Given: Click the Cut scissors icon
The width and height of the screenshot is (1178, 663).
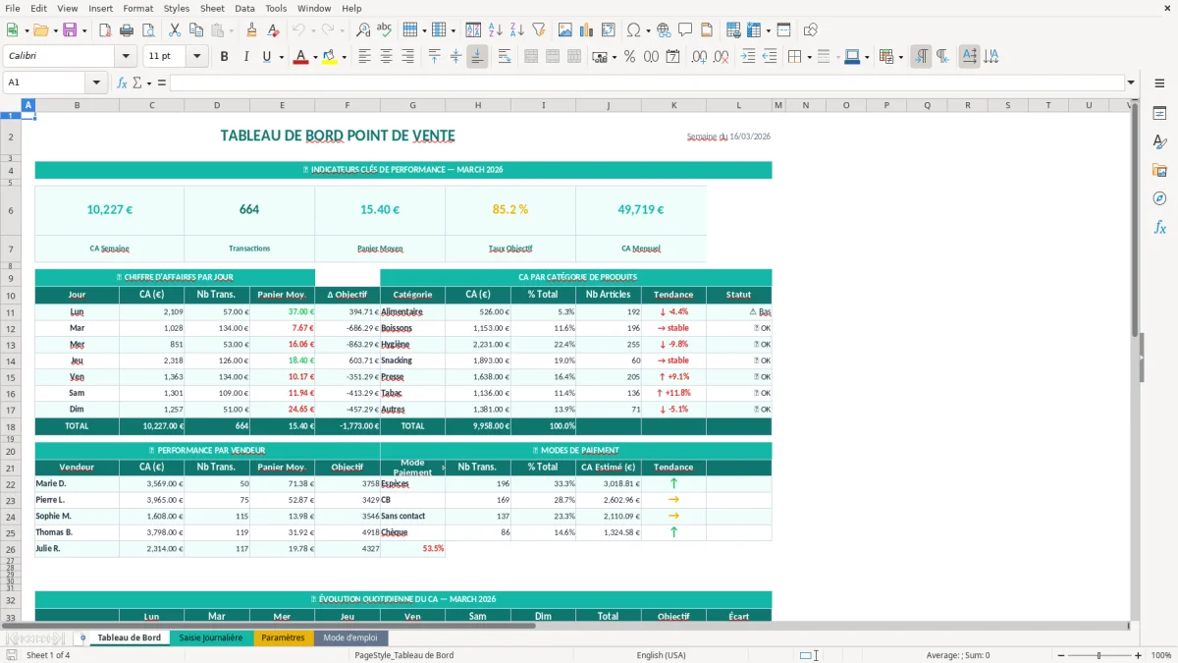Looking at the screenshot, I should tap(175, 30).
